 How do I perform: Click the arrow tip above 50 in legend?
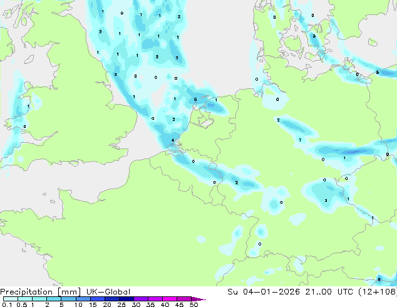click(x=198, y=299)
